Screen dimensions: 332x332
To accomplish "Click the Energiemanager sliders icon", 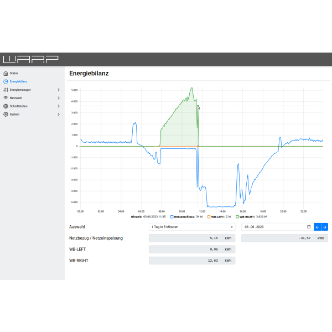I will (6, 90).
